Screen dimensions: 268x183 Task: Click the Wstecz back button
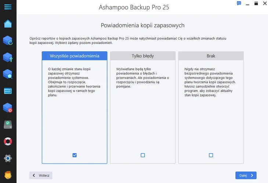click(x=41, y=175)
